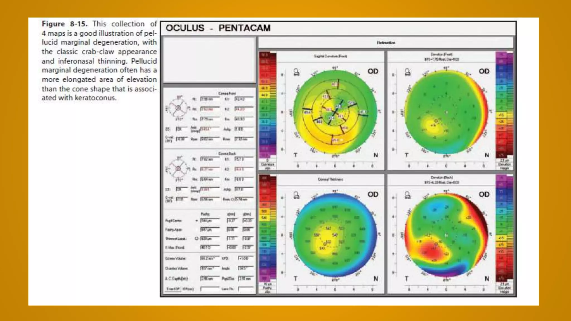Click the zoom magnifier on Sagittal Curvature map
Image resolution: width=571 pixels, height=321 pixels.
click(x=296, y=72)
